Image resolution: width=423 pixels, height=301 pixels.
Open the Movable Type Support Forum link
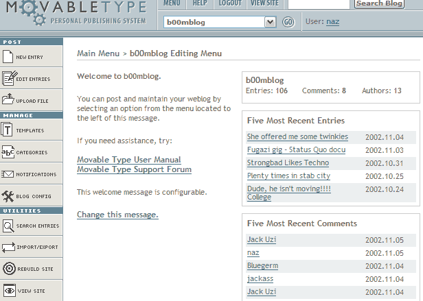click(134, 169)
